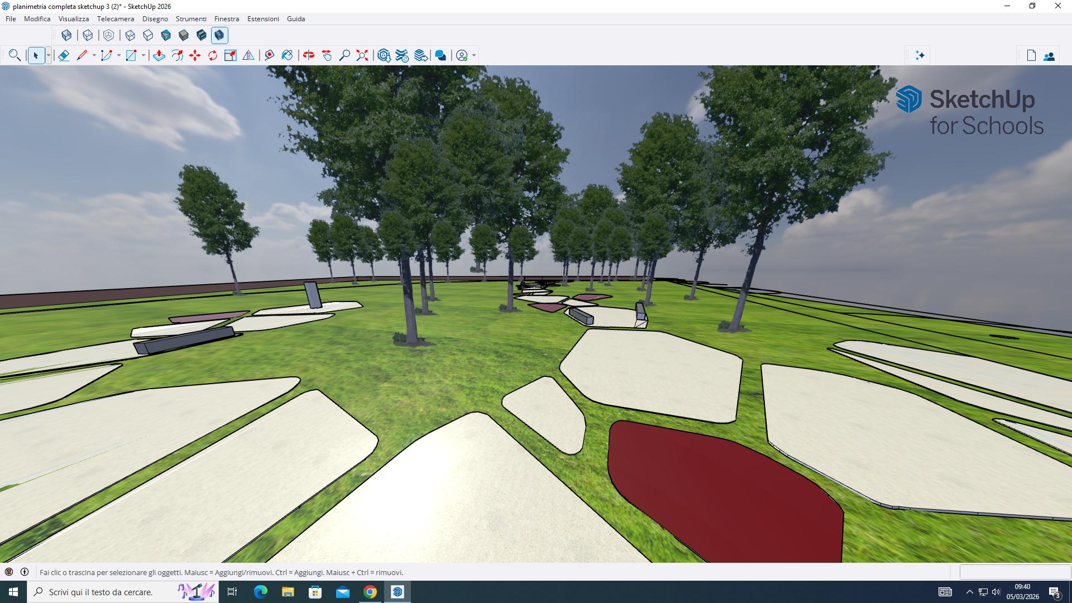Select the Move tool
This screenshot has width=1072, height=603.
click(195, 55)
